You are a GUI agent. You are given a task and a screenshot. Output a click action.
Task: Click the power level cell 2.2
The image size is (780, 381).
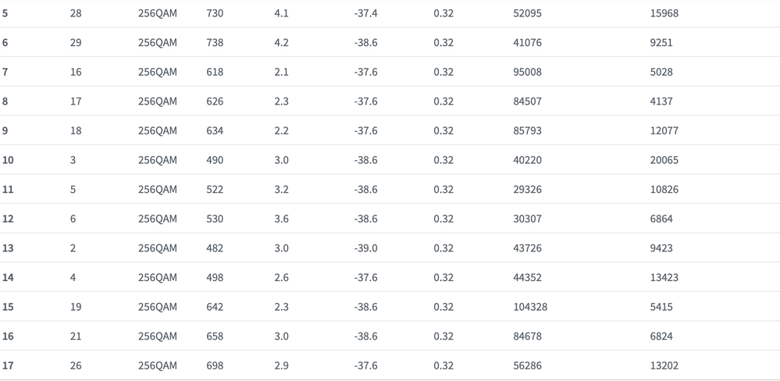281,130
